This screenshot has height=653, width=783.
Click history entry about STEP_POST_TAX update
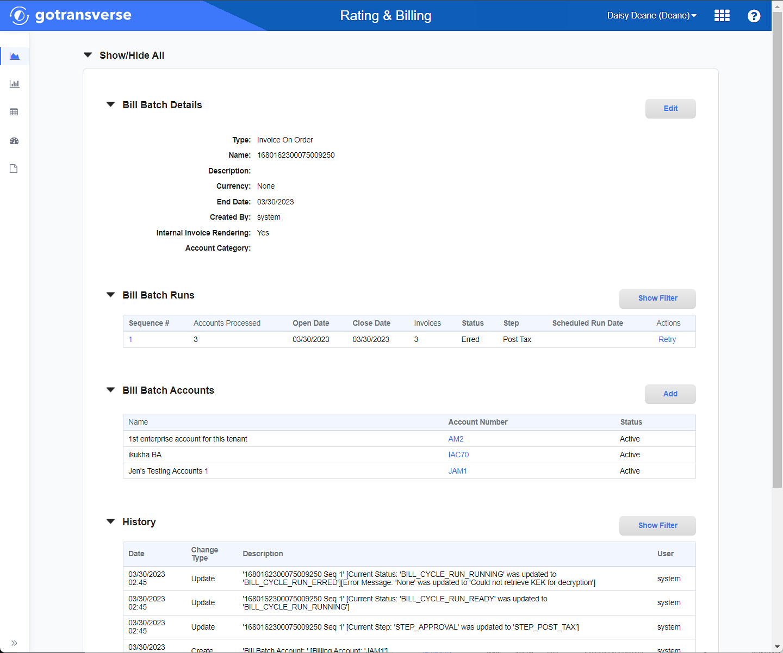tap(411, 627)
